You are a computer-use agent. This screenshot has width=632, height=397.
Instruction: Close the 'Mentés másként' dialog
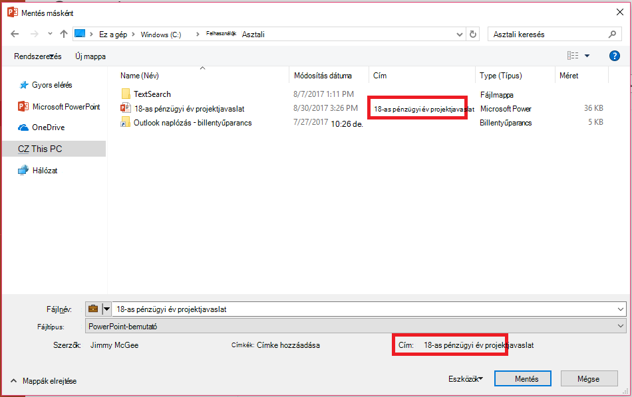[620, 12]
